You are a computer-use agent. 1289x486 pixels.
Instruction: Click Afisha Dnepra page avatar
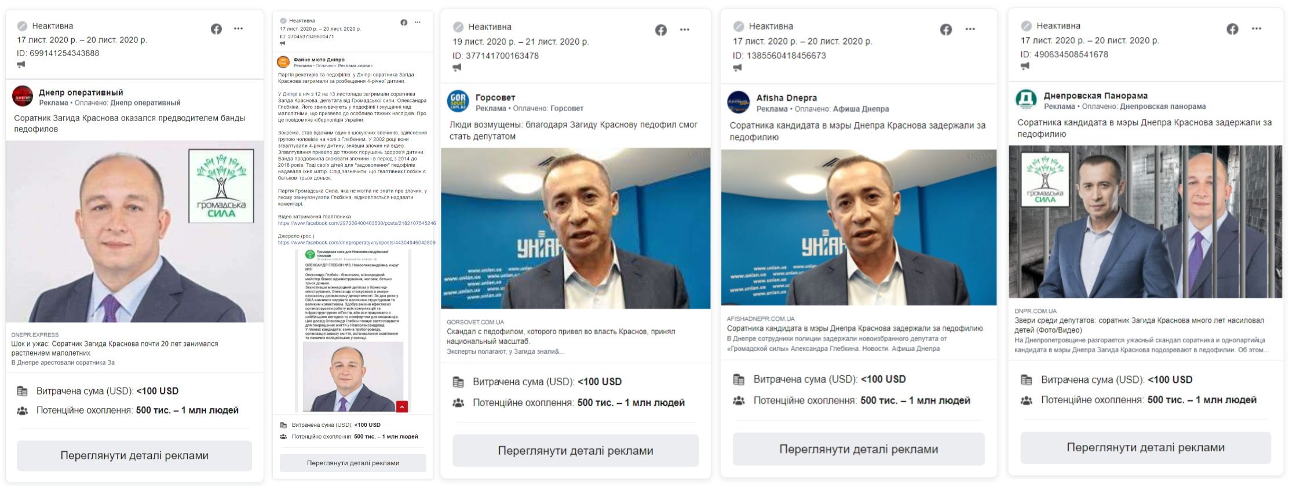739,102
